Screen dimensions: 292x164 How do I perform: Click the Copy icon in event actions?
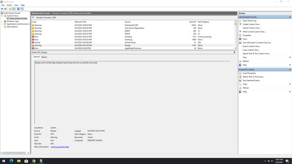pyautogui.click(x=240, y=84)
